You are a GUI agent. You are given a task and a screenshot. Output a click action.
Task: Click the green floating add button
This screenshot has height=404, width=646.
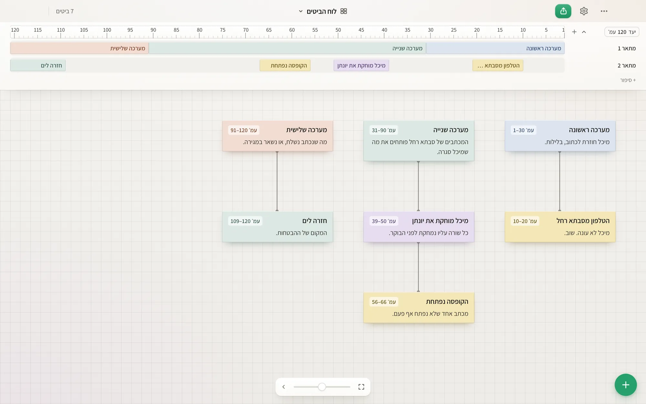click(x=626, y=385)
